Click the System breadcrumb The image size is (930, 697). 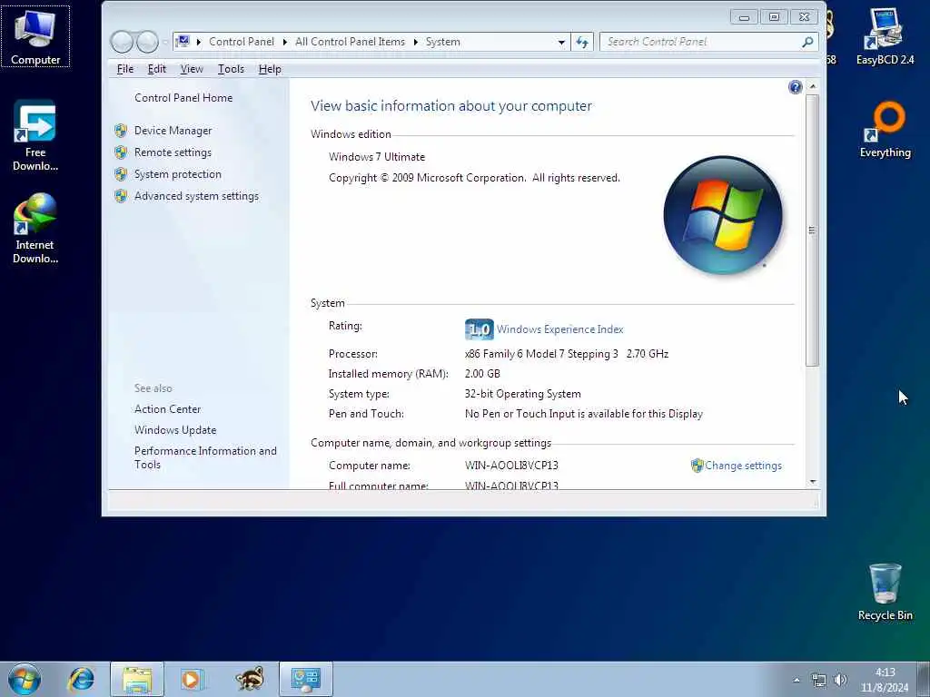[x=442, y=42]
